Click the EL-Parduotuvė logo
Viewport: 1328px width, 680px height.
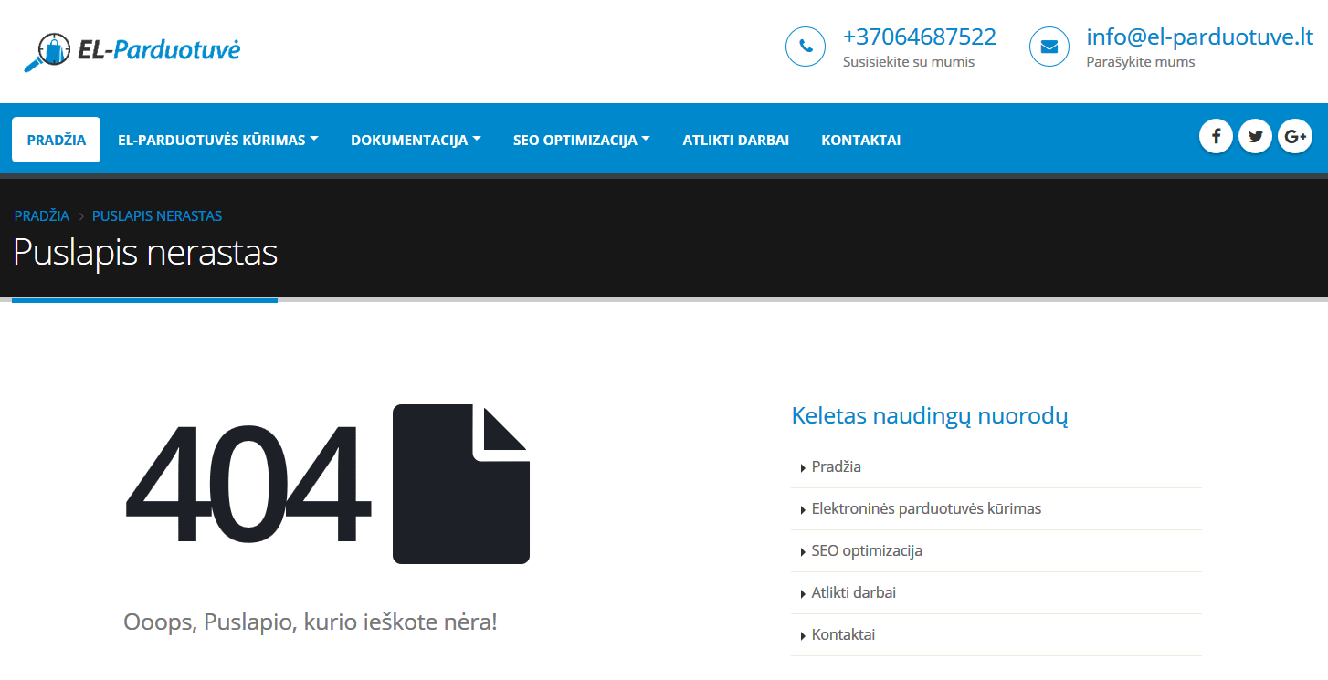[x=132, y=51]
